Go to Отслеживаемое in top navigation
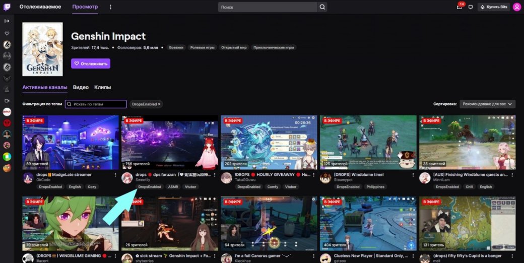Viewport: 524px width, 263px height. [40, 7]
